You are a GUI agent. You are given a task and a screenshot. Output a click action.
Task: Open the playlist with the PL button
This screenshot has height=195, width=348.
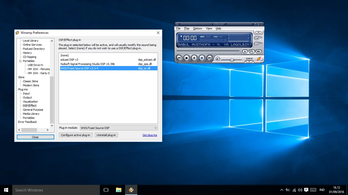pyautogui.click(x=252, y=51)
